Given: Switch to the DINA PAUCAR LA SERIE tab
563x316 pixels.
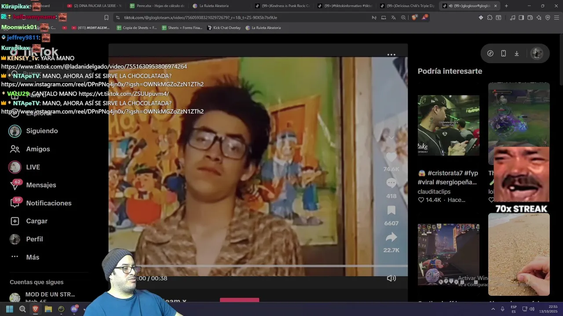Looking at the screenshot, I should tap(94, 6).
